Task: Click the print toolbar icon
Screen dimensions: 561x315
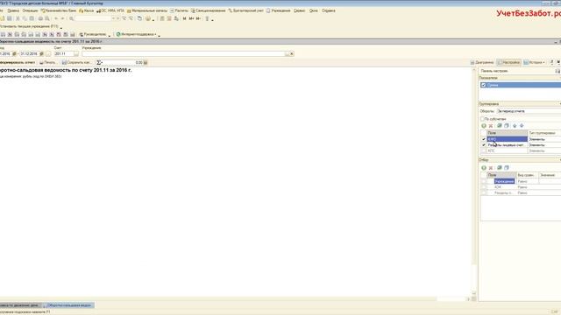Action: pyautogui.click(x=40, y=18)
